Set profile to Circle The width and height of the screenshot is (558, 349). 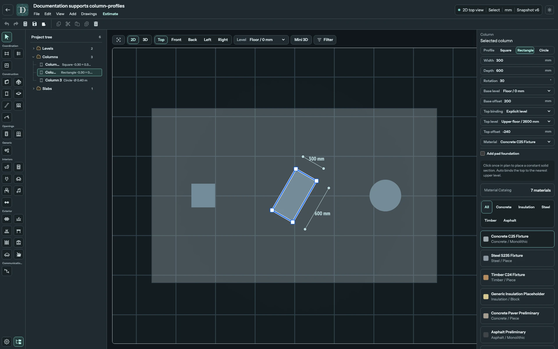[544, 50]
